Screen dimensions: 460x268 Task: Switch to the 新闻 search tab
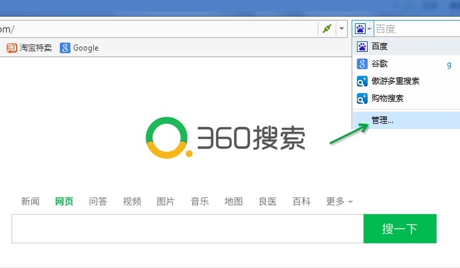coord(30,201)
